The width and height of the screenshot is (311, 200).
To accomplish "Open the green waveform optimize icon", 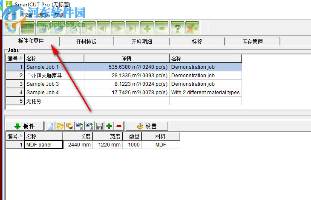I will click(x=28, y=28).
